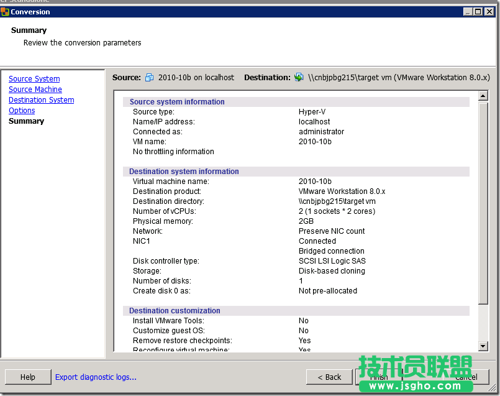Click the Help button

point(27,377)
